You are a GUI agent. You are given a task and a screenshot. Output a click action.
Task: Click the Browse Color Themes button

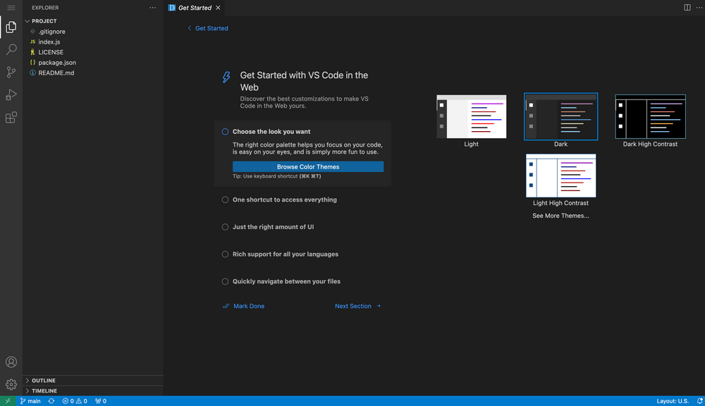309,166
